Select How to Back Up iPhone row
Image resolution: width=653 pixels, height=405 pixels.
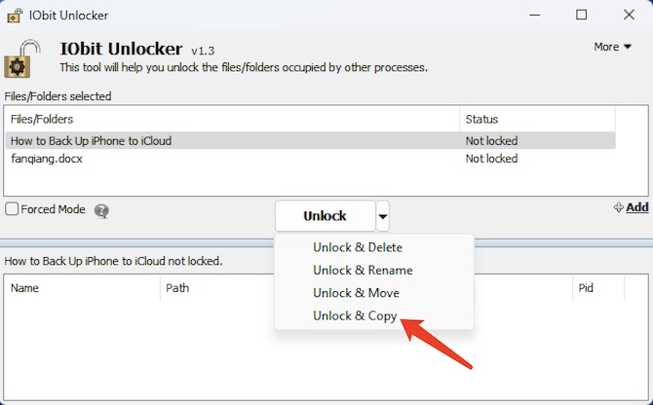coord(310,140)
